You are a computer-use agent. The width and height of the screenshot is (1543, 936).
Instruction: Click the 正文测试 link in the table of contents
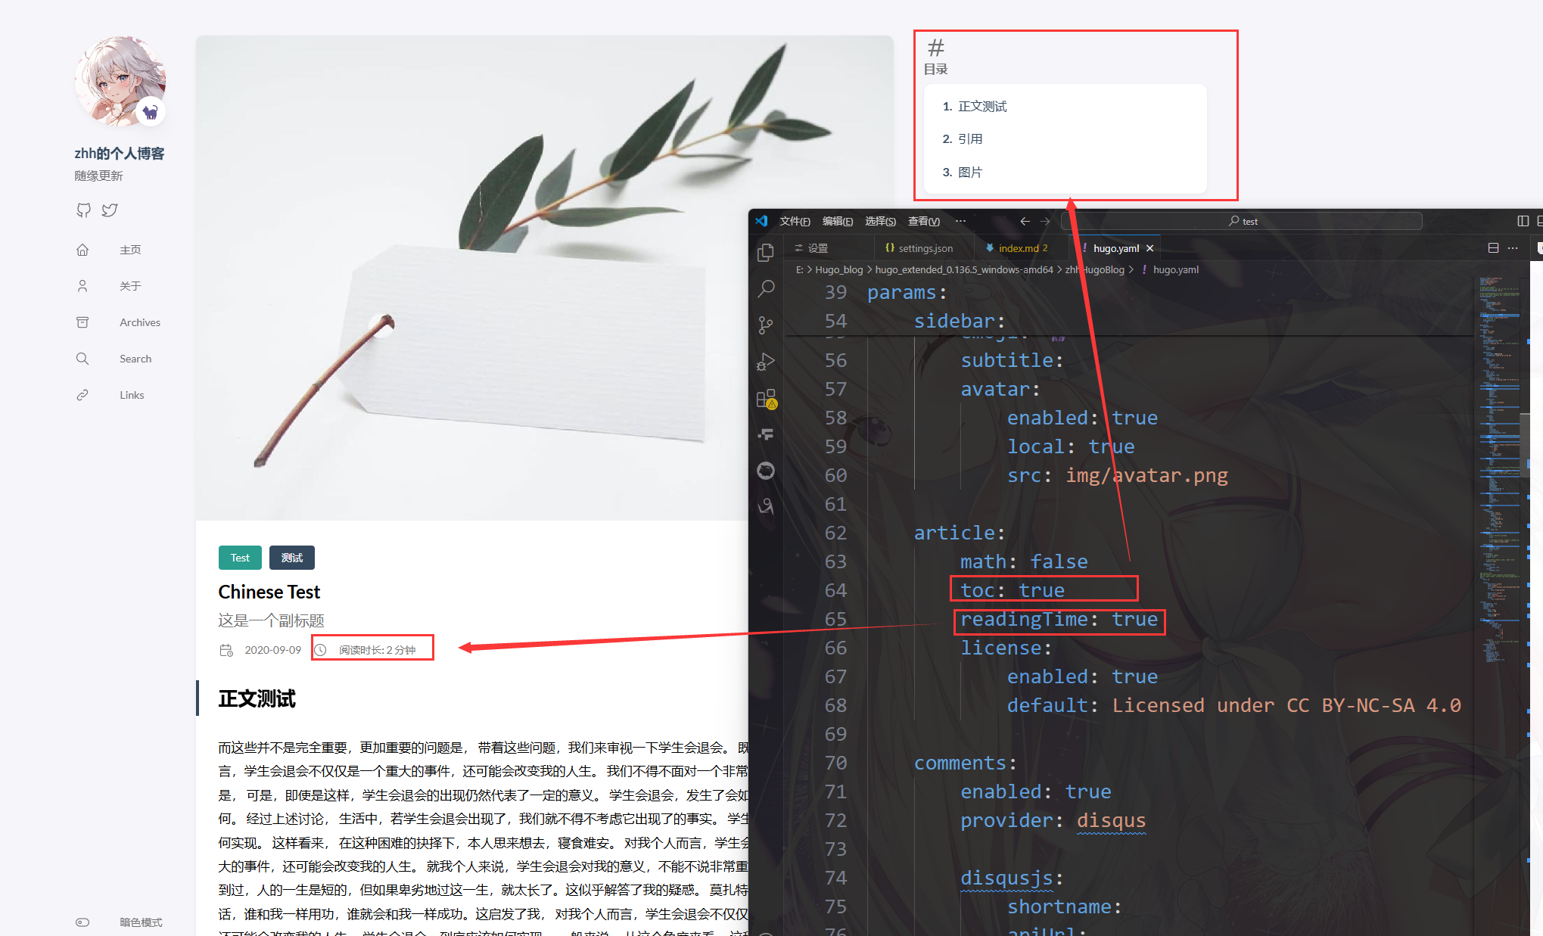pyautogui.click(x=982, y=106)
